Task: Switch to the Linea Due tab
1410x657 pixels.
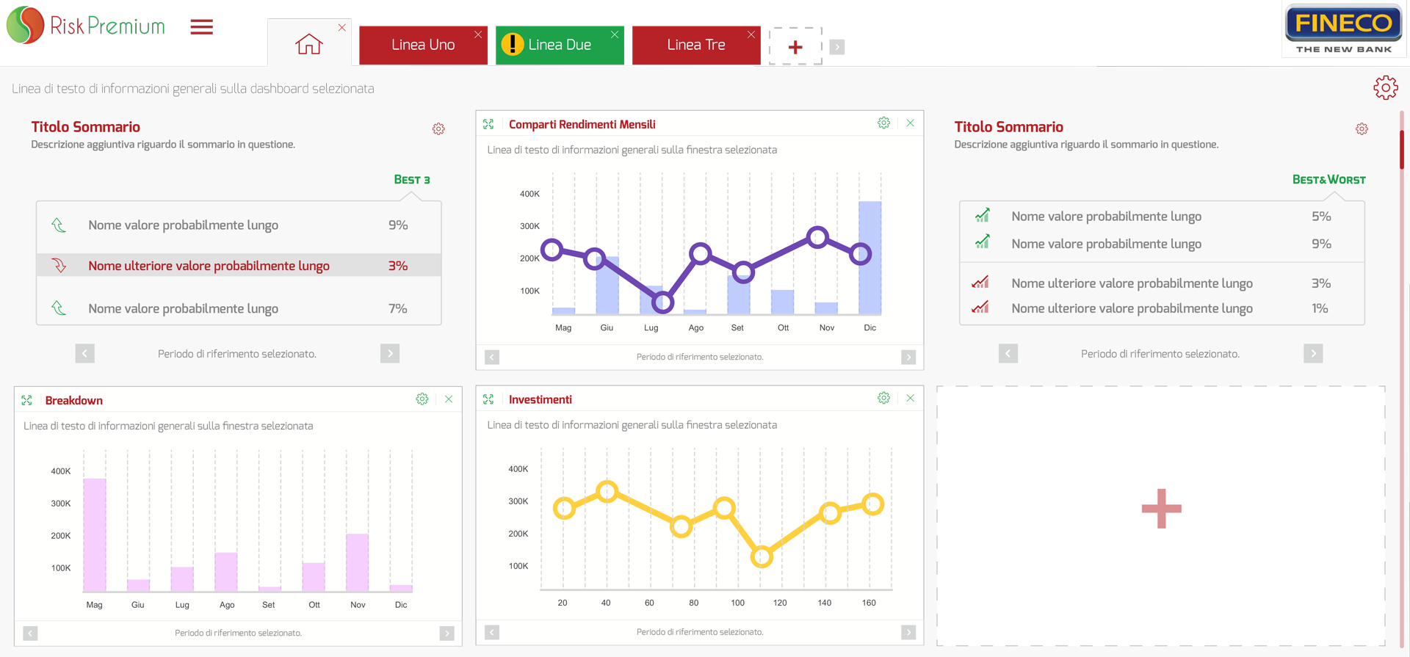Action: tap(560, 45)
